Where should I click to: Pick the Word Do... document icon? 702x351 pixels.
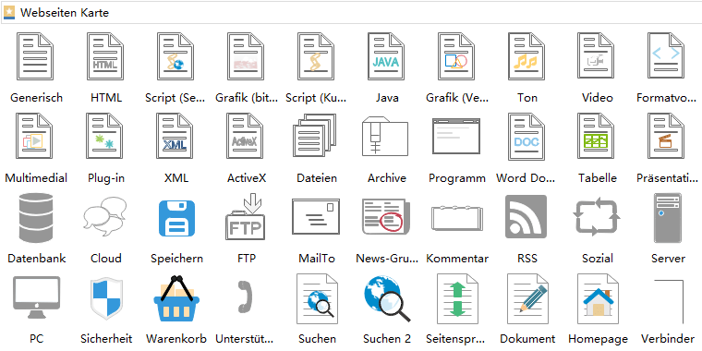click(x=526, y=136)
